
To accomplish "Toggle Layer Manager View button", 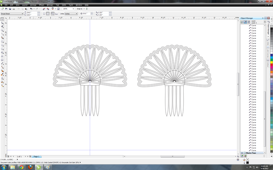I will coord(249,22).
